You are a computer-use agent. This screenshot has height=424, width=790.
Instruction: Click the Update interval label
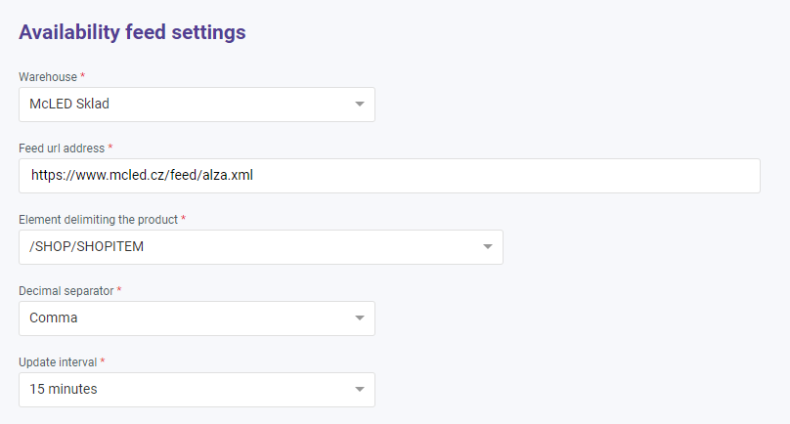point(58,361)
